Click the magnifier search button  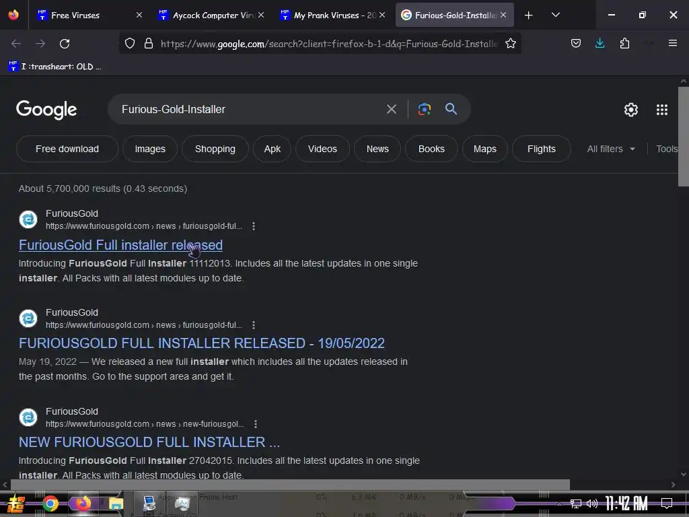(x=451, y=108)
